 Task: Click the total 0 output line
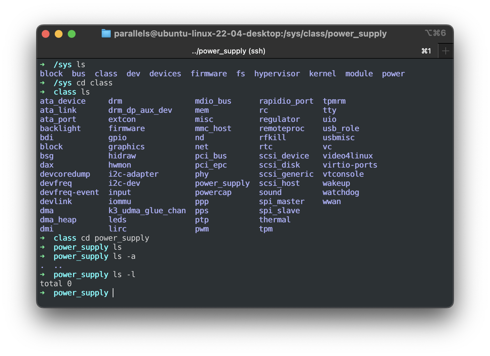(x=55, y=284)
